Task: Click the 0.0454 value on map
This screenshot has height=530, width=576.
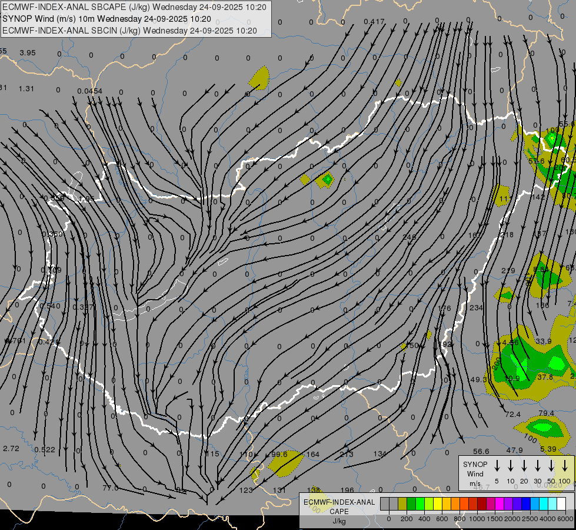Action: pyautogui.click(x=89, y=91)
